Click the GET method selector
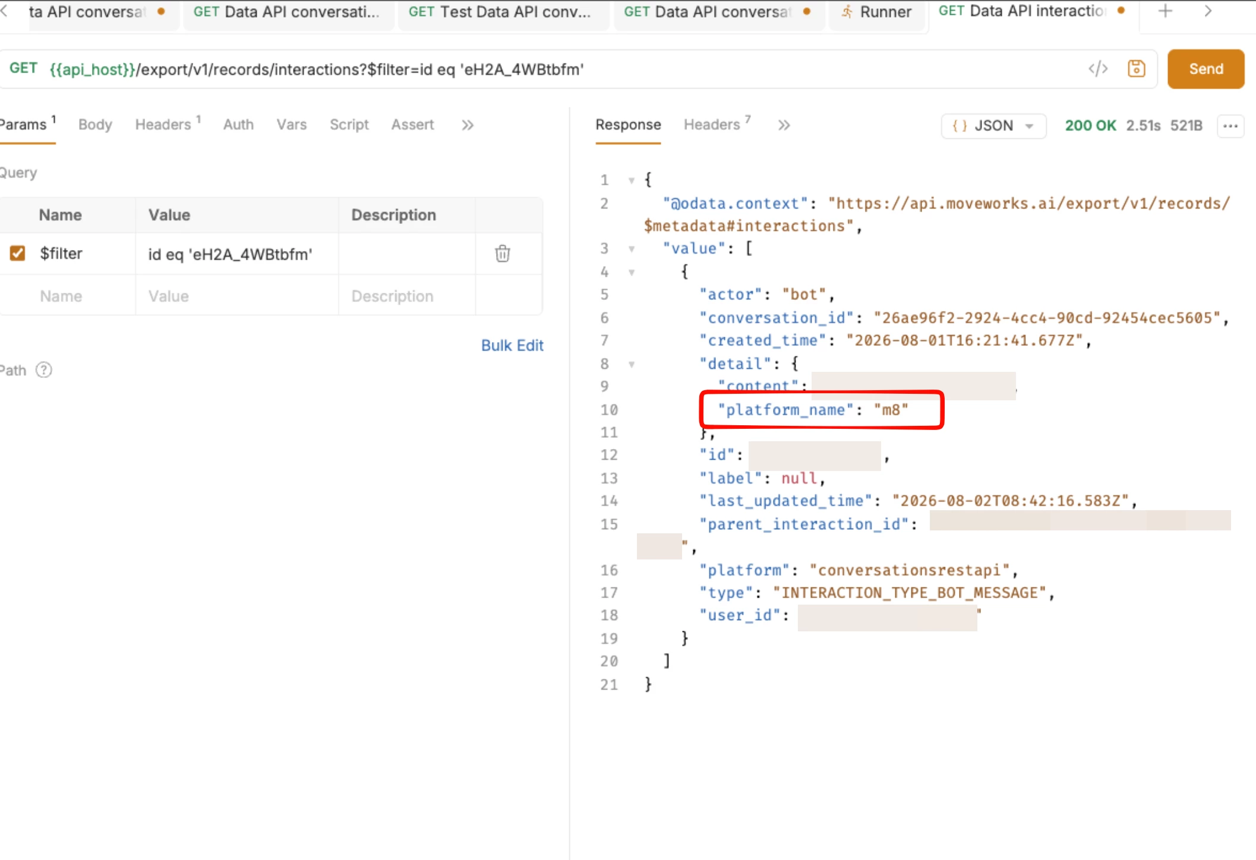This screenshot has height=860, width=1256. (x=24, y=68)
